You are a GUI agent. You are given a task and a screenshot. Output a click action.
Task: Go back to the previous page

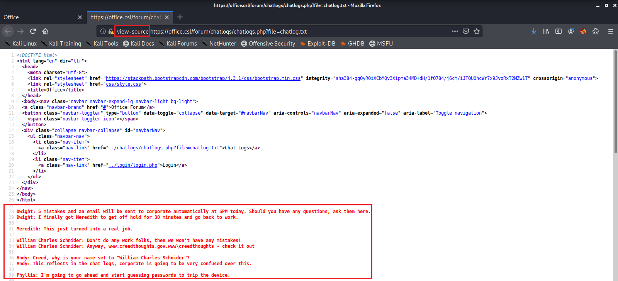tap(8, 31)
